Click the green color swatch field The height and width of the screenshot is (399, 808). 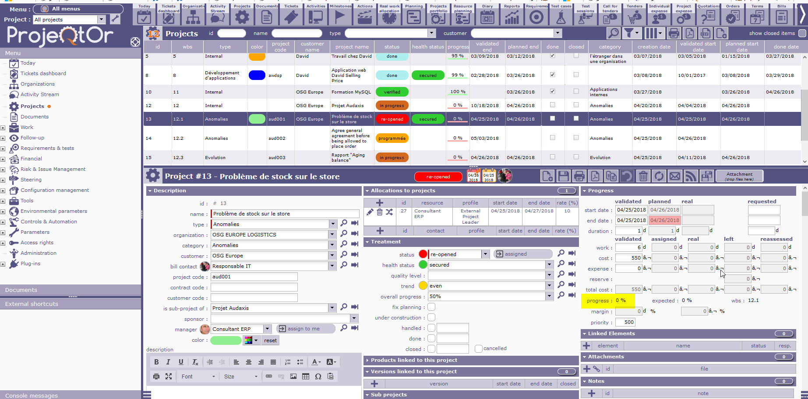[x=226, y=340]
